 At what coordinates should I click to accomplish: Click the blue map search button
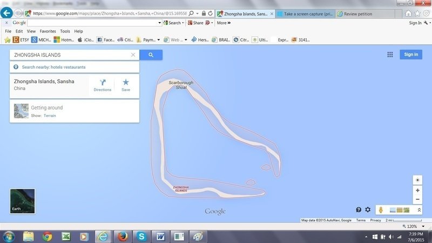(x=151, y=55)
